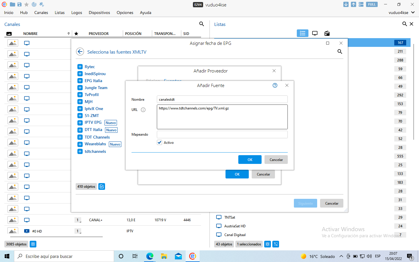
Task: Expand the TDT Channels source
Action: 80,137
